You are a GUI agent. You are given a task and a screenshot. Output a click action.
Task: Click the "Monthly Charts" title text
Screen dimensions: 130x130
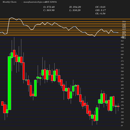[x=10, y=2]
